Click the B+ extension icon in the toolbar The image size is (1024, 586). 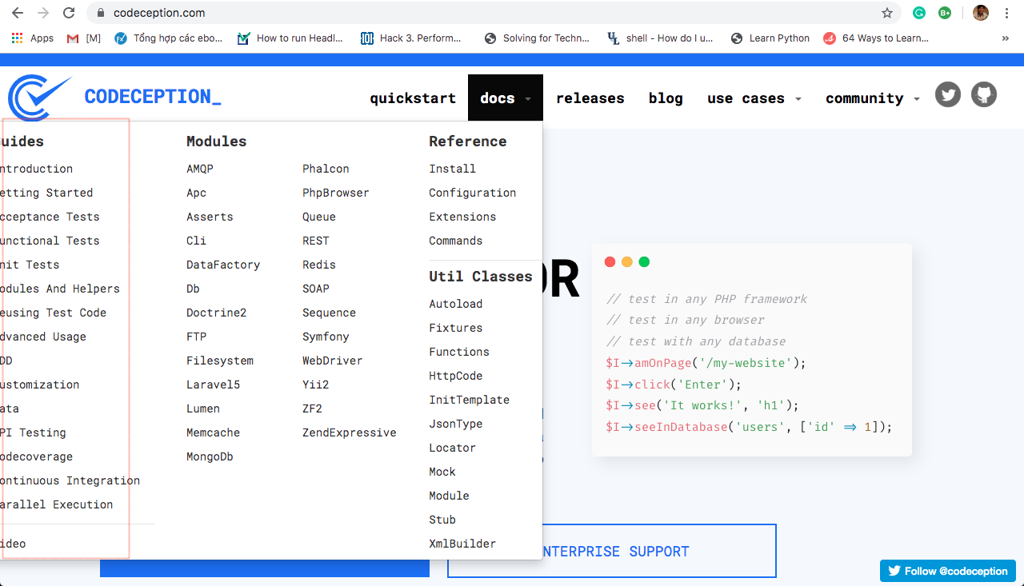pos(946,13)
